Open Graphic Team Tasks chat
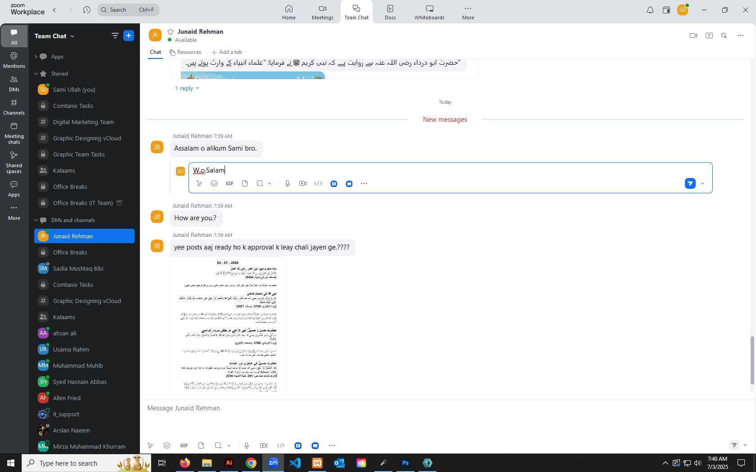 [84, 154]
